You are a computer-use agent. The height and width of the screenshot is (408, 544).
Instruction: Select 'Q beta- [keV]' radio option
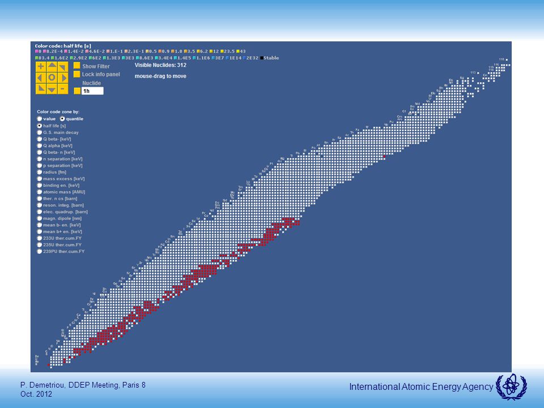click(40, 139)
